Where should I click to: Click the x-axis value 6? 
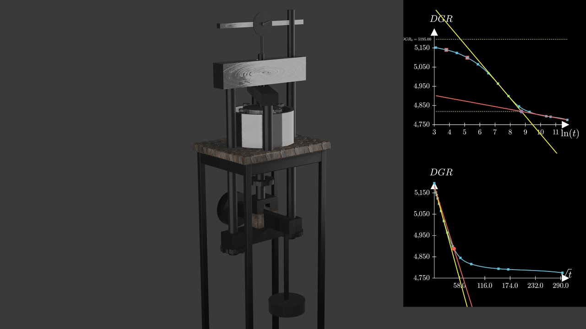click(x=480, y=132)
